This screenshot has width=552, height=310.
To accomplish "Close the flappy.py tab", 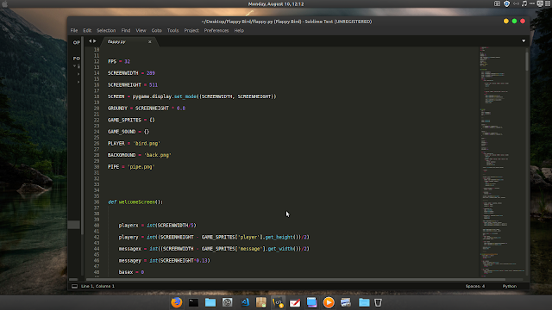I will tap(149, 42).
